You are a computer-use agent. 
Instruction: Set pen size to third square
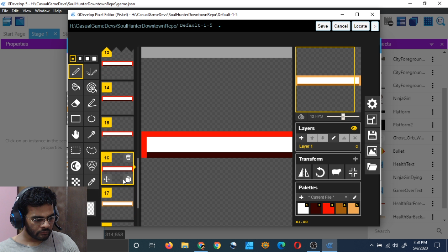point(87,59)
